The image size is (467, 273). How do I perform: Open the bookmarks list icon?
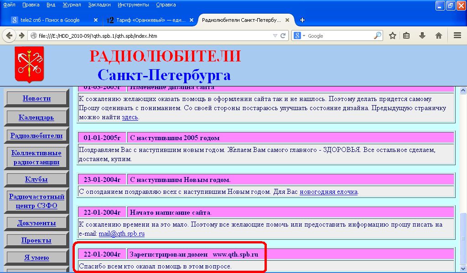(406, 35)
